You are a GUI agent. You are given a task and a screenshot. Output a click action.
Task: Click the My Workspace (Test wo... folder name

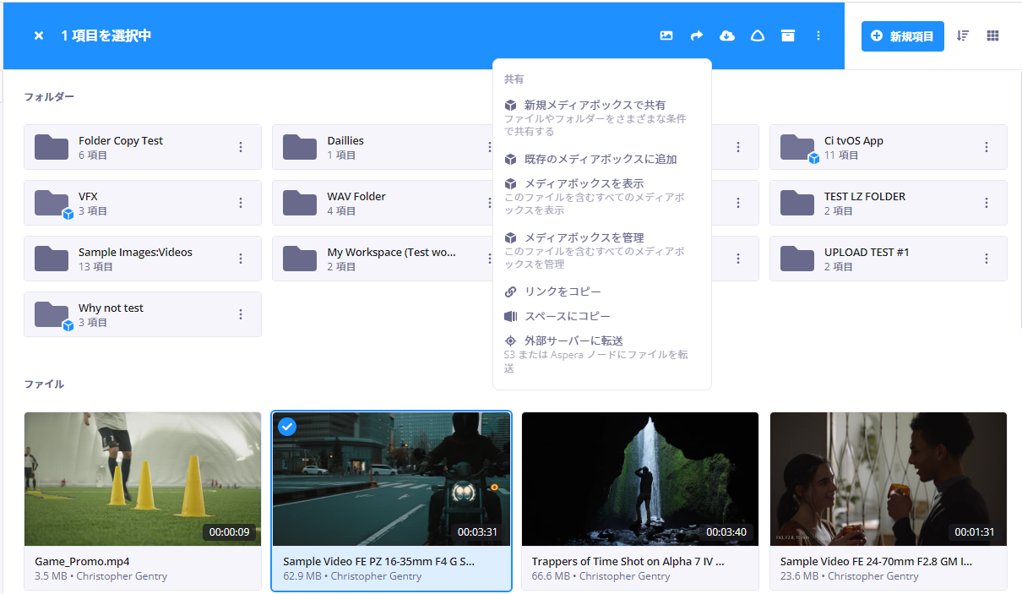tap(392, 253)
